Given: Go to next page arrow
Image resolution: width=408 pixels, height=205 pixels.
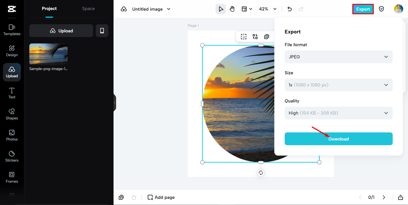Looking at the screenshot, I should click(x=384, y=197).
